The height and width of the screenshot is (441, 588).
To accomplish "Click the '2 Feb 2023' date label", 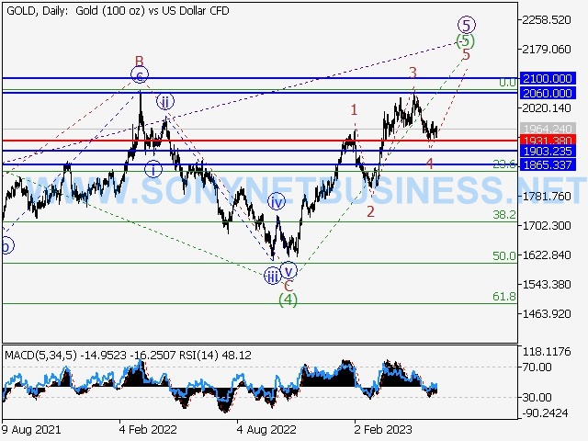I will pos(383,429).
